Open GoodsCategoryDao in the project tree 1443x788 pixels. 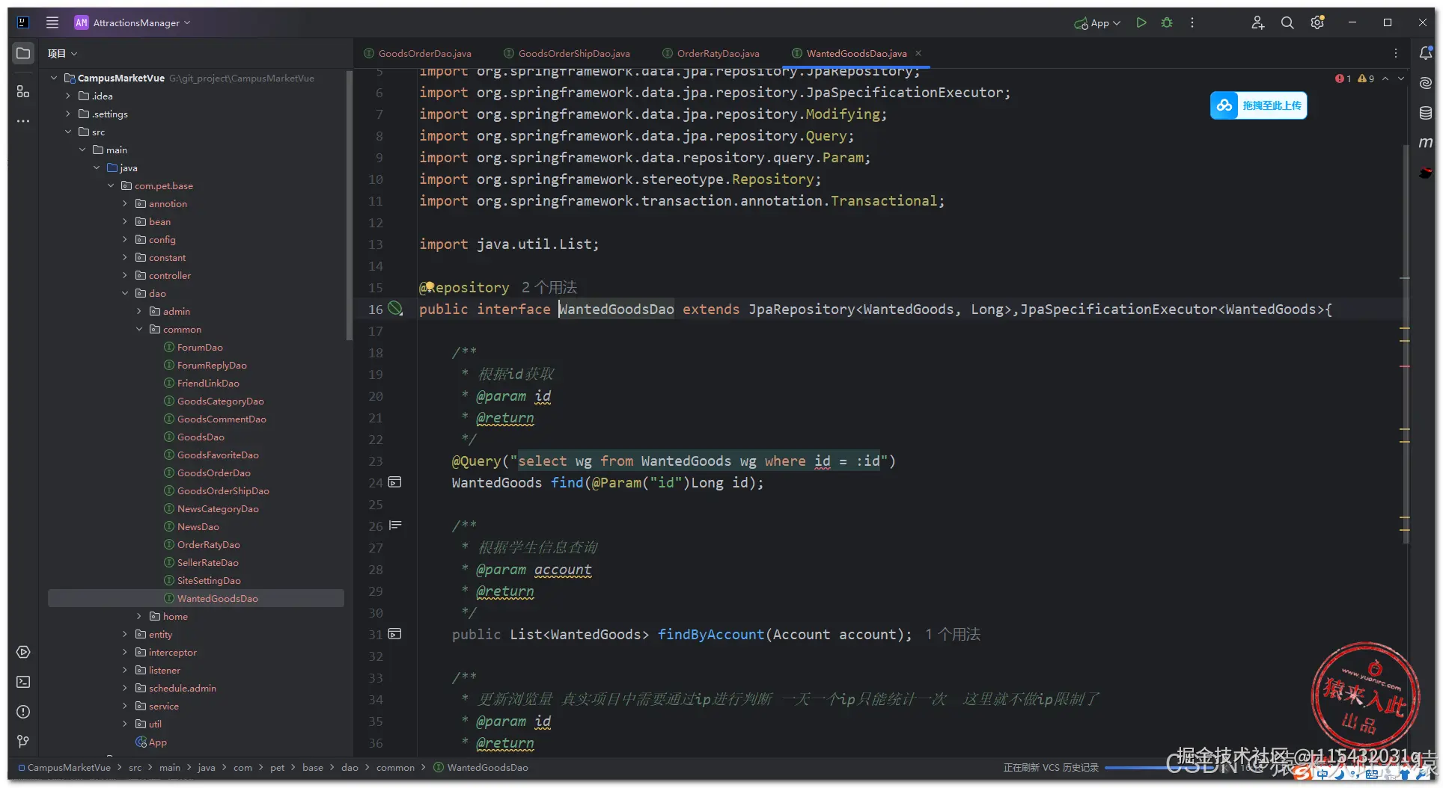coord(220,401)
